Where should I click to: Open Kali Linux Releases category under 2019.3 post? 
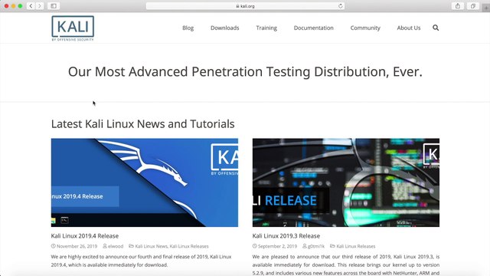pyautogui.click(x=355, y=246)
